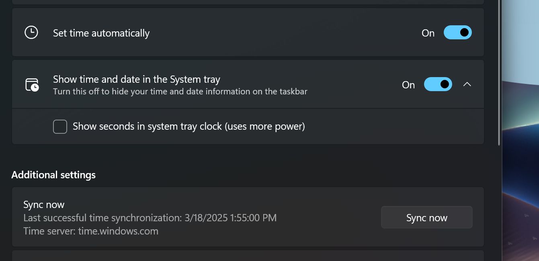Turn off Show time and date in the System tray

[x=438, y=84]
